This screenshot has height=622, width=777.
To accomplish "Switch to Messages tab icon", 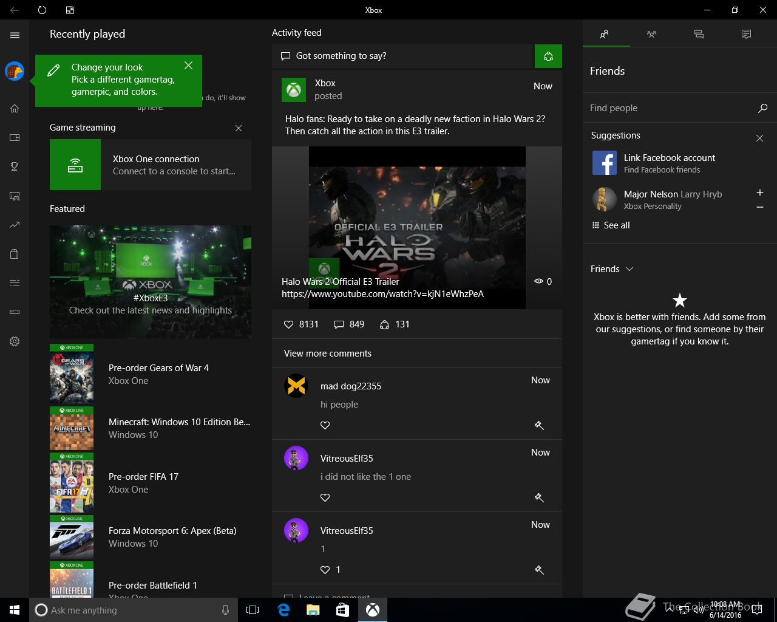I will click(699, 35).
